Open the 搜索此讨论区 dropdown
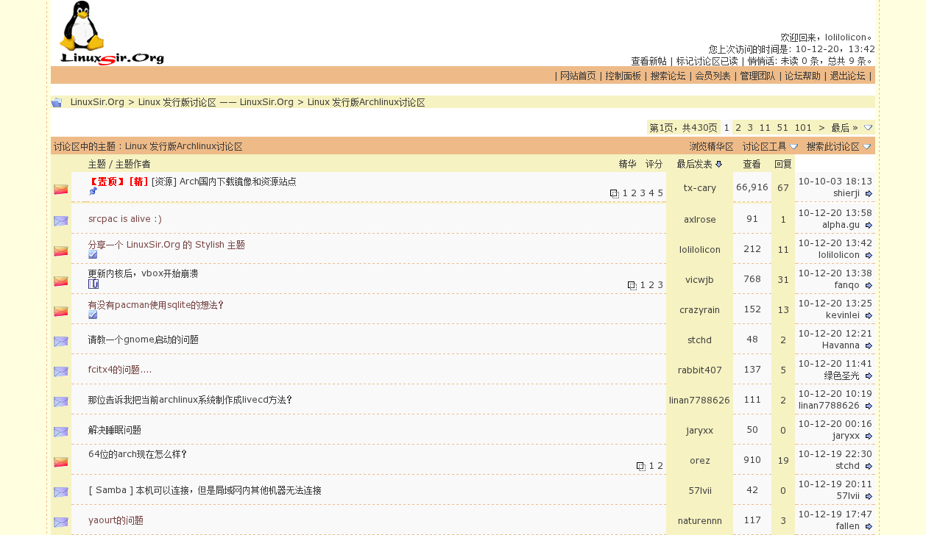The width and height of the screenshot is (926, 535). 837,146
